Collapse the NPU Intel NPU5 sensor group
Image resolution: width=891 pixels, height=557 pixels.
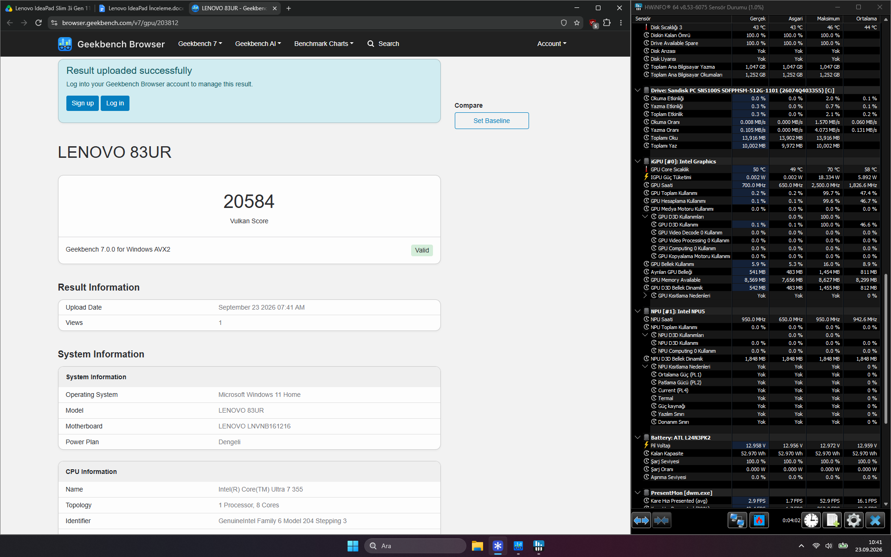click(638, 311)
